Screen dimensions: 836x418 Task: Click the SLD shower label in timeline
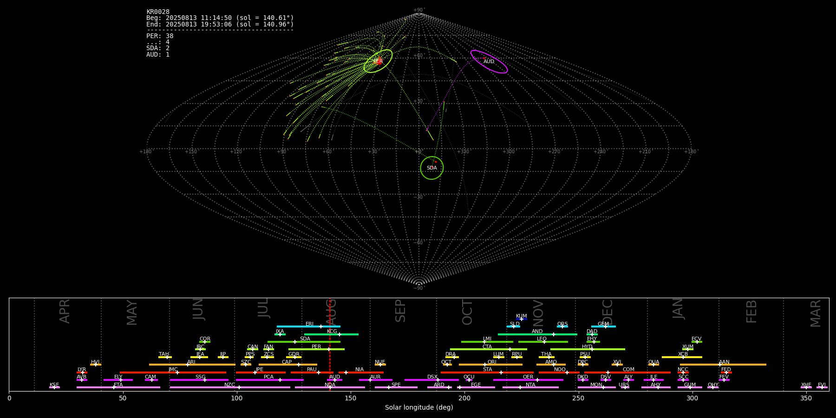click(x=515, y=324)
